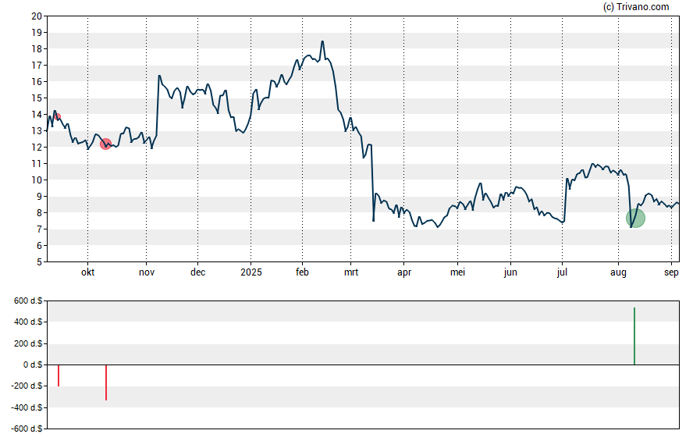Click the large red marker in October
This screenshot has width=693, height=441.
[x=105, y=144]
